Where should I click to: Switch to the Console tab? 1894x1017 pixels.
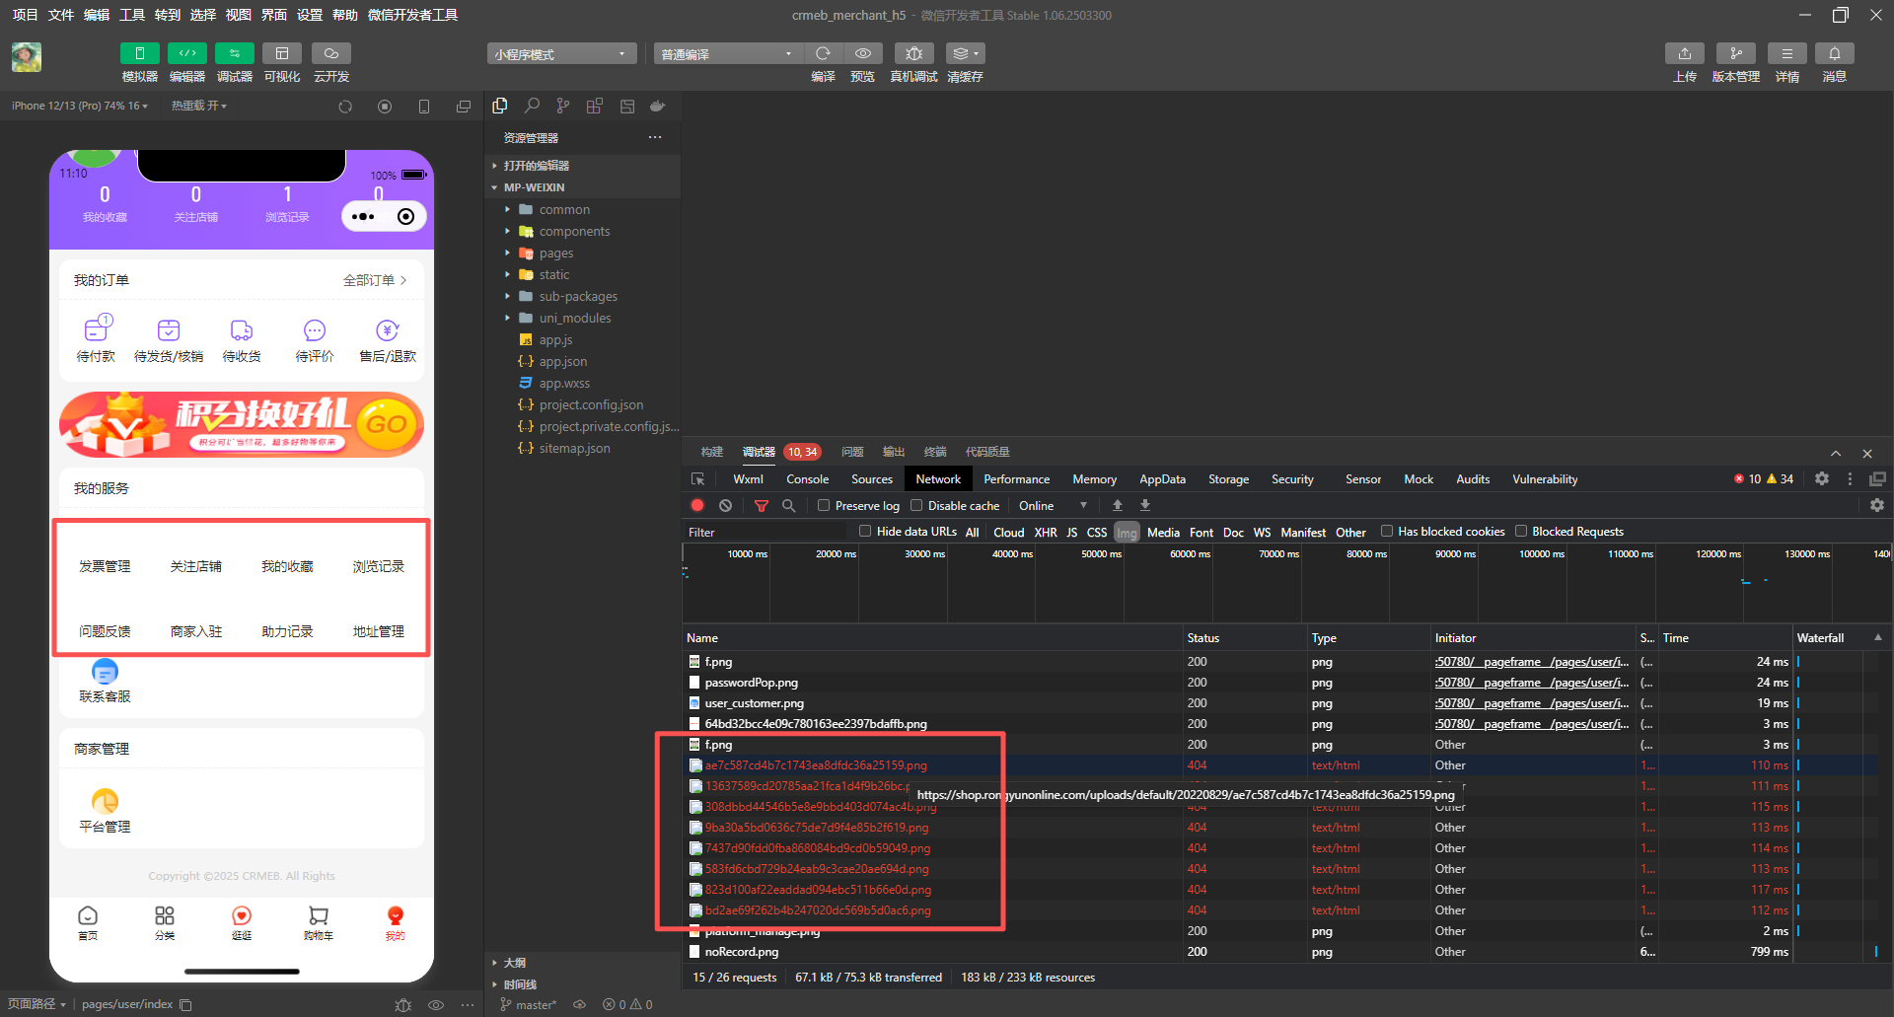coord(807,479)
